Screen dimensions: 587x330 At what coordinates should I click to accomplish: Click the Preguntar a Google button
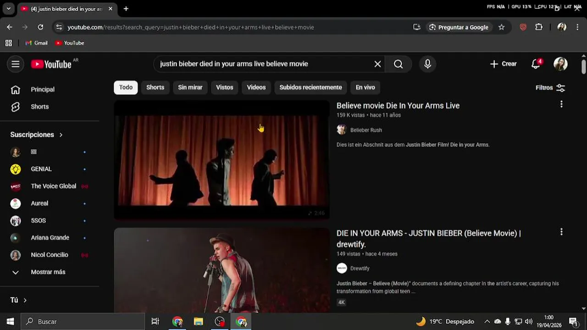(459, 27)
